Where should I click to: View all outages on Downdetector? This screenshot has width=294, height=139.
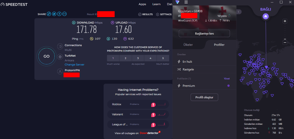point(138,133)
